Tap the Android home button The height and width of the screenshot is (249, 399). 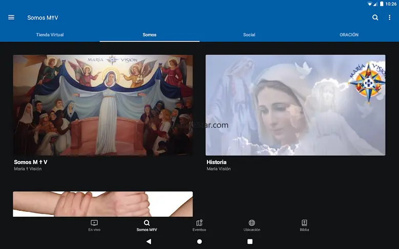[x=200, y=241]
